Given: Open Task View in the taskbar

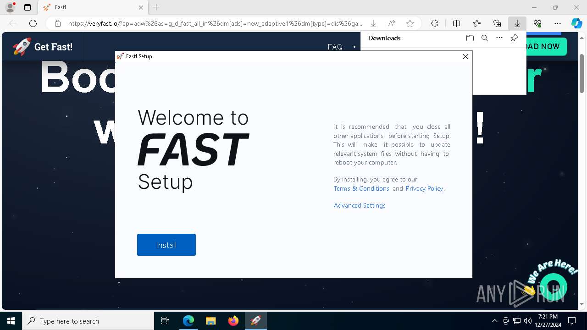Looking at the screenshot, I should click(165, 321).
